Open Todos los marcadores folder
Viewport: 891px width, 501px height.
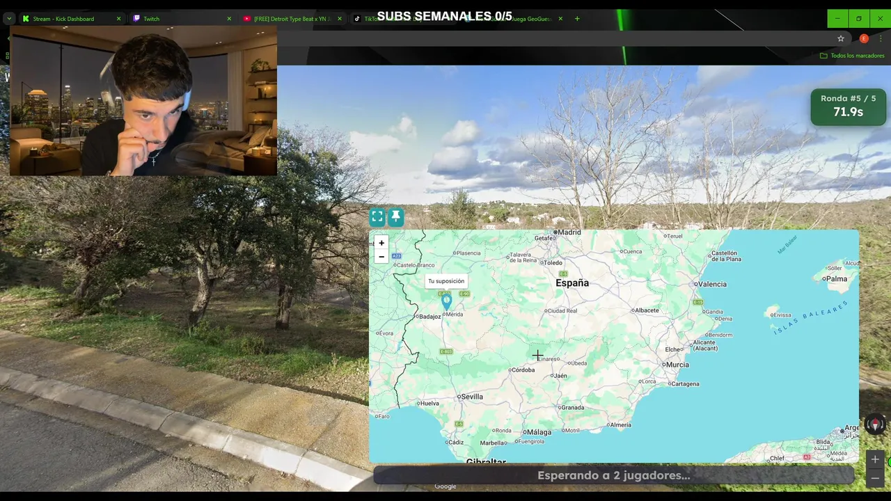pyautogui.click(x=852, y=56)
